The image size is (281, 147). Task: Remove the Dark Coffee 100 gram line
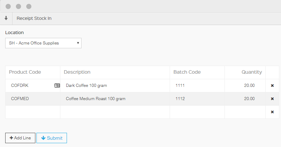272,85
